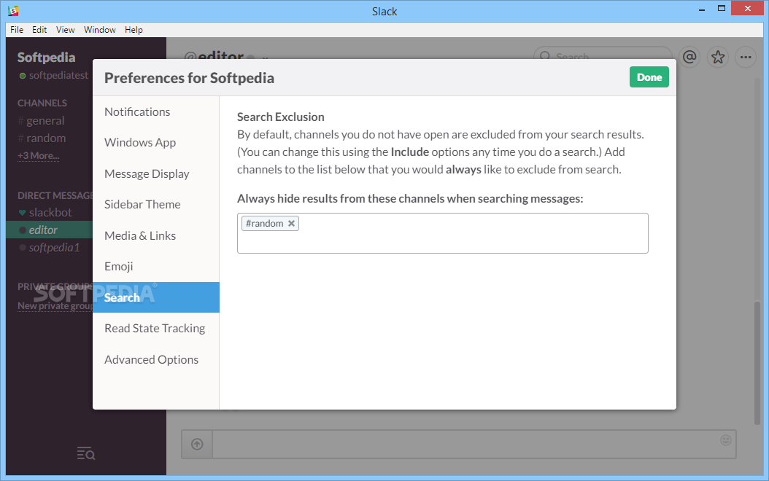
Task: Click the search magnifier icon
Action: pyautogui.click(x=545, y=56)
